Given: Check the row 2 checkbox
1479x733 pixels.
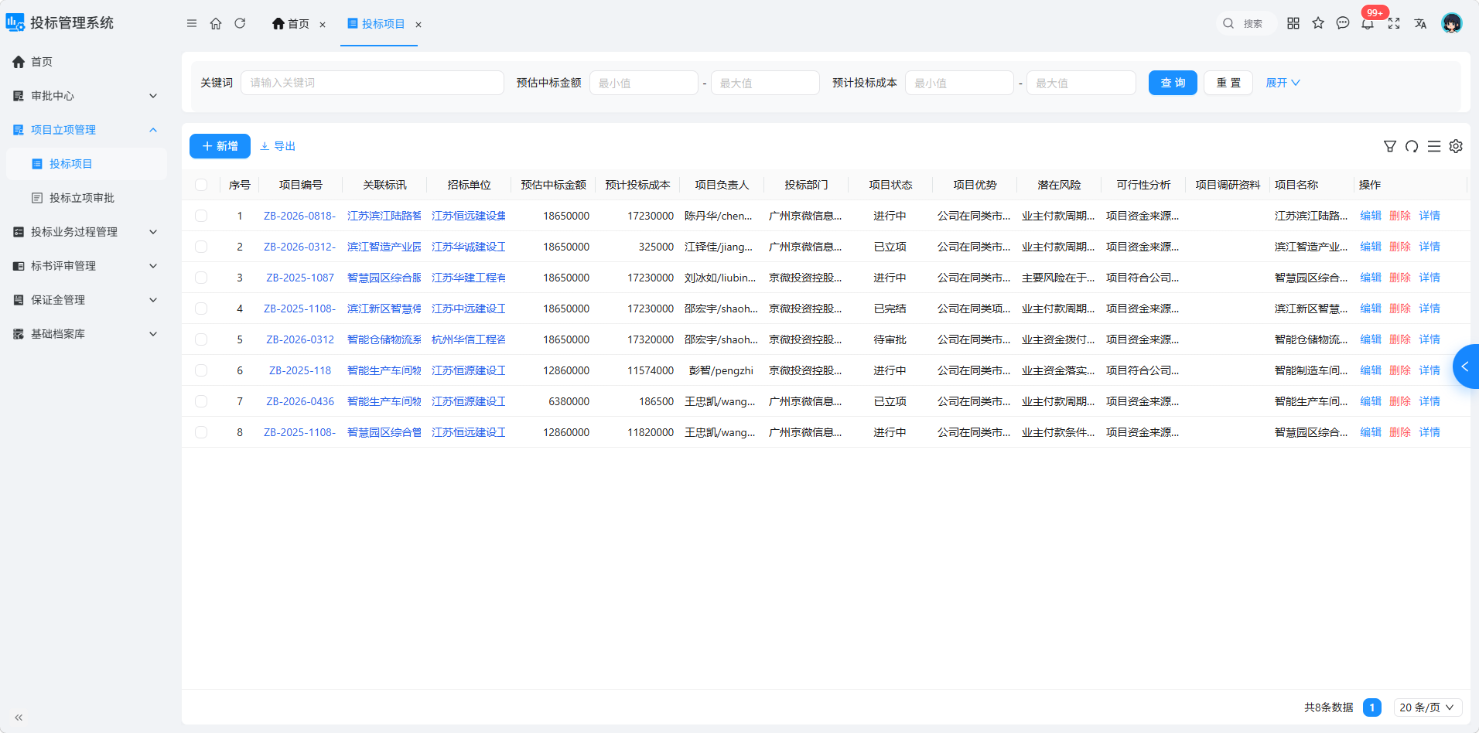Looking at the screenshot, I should pyautogui.click(x=201, y=247).
